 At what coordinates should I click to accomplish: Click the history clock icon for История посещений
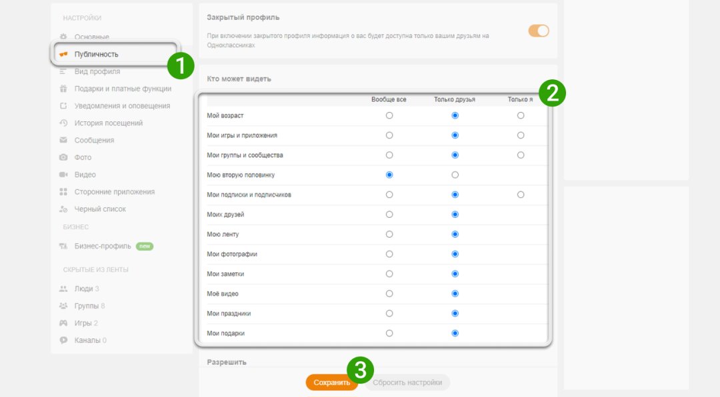click(63, 123)
